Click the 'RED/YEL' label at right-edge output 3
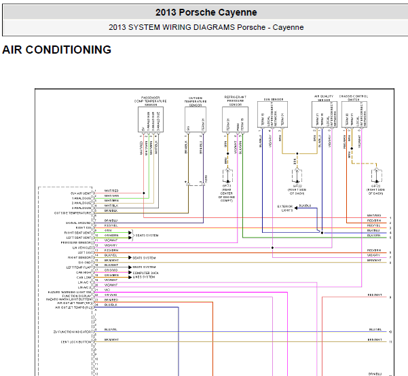 (x=373, y=225)
